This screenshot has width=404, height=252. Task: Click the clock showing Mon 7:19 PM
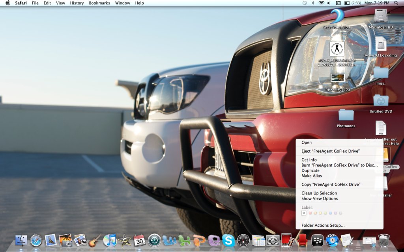pos(377,3)
